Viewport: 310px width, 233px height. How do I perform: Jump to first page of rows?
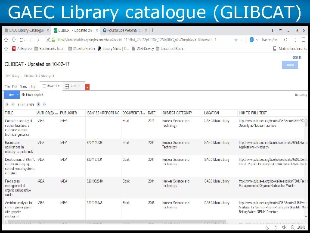pyautogui.click(x=7, y=104)
